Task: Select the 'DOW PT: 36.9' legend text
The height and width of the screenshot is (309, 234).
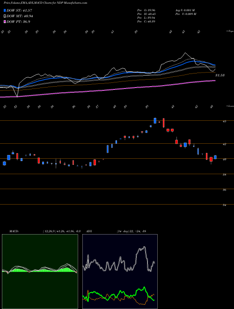Action: click(18, 22)
